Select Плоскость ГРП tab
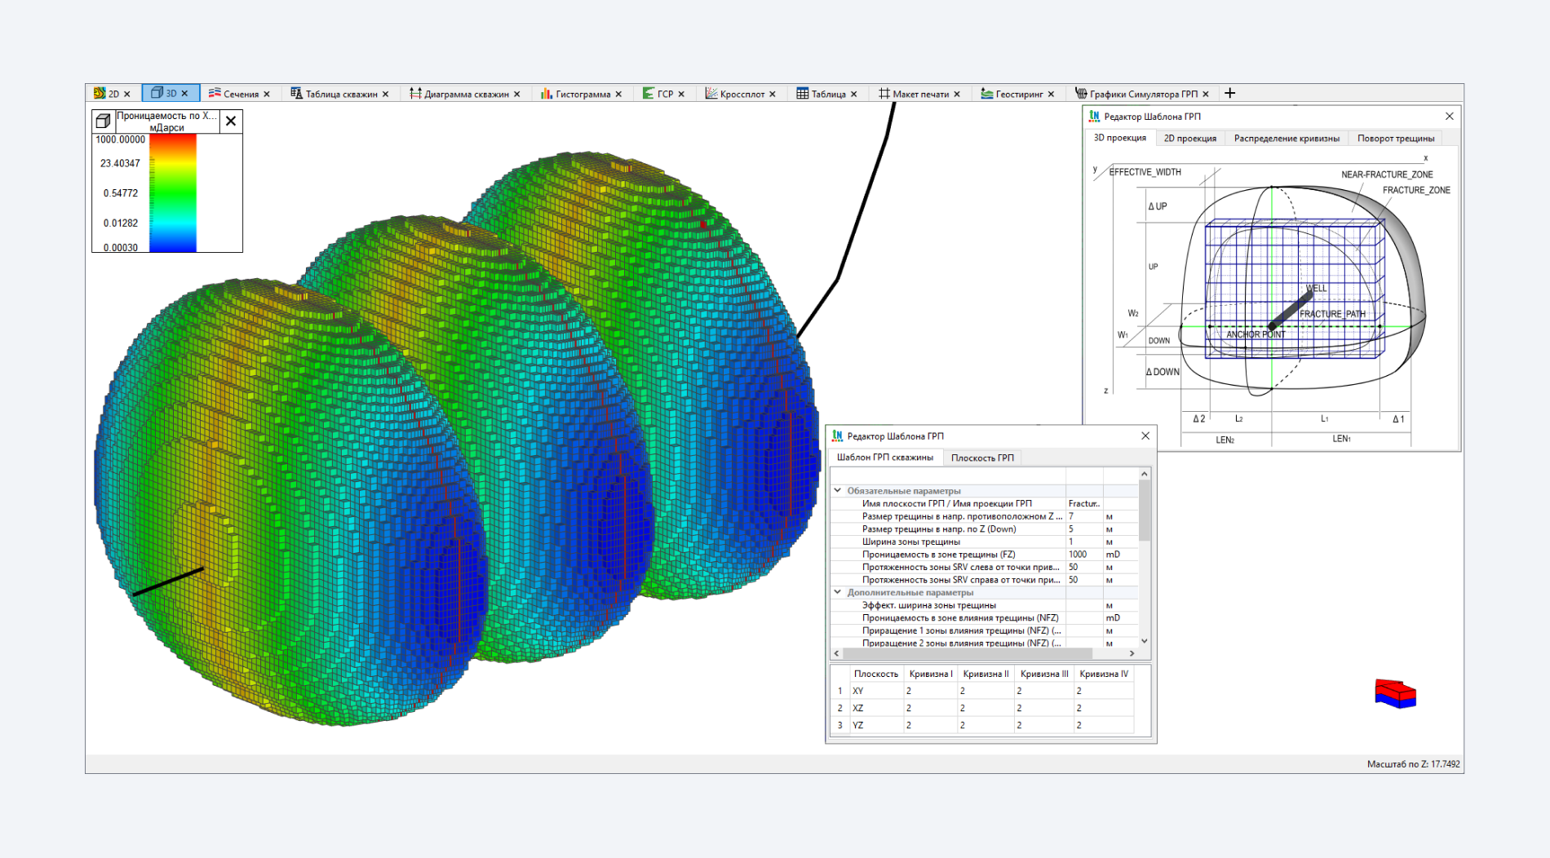This screenshot has height=858, width=1550. point(982,458)
